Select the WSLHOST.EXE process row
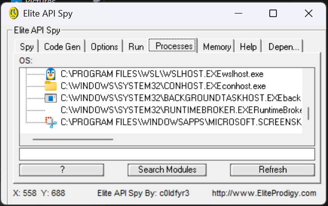Viewport: 328px width, 206px height. pyautogui.click(x=162, y=74)
